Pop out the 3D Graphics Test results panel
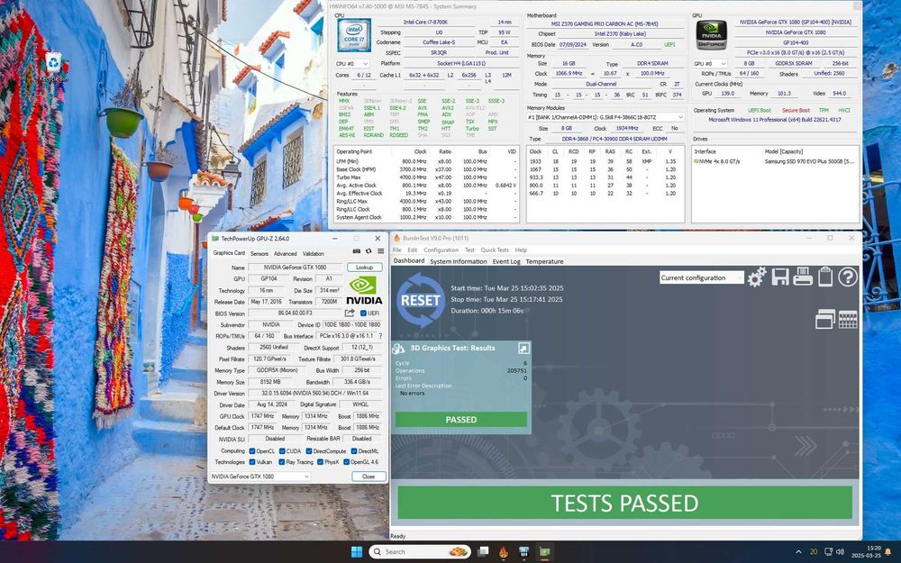The height and width of the screenshot is (563, 901). (x=523, y=348)
